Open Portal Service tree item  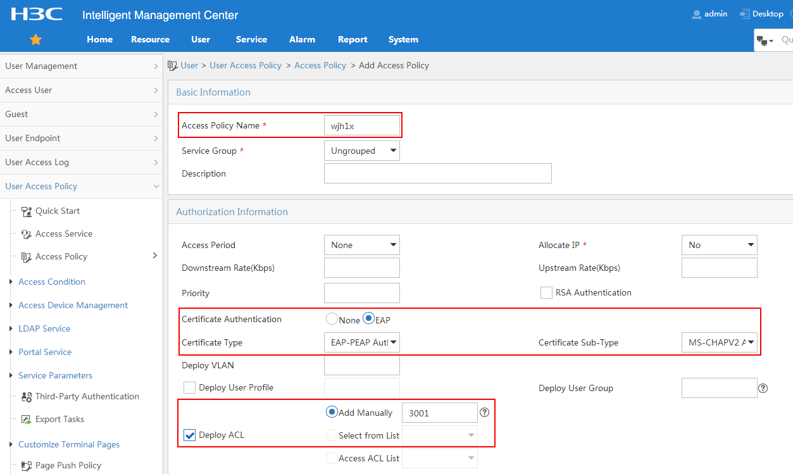point(45,352)
